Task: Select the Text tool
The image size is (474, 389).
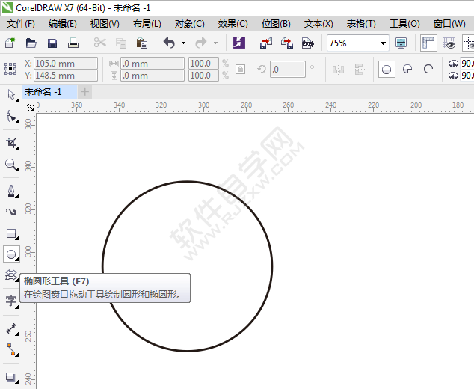Action: coord(11,301)
